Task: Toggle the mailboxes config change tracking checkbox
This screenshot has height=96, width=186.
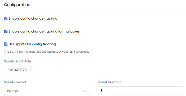Action: (x=6, y=31)
